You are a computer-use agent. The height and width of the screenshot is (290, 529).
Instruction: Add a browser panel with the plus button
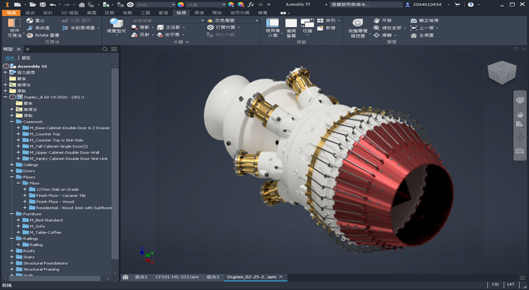(28, 49)
